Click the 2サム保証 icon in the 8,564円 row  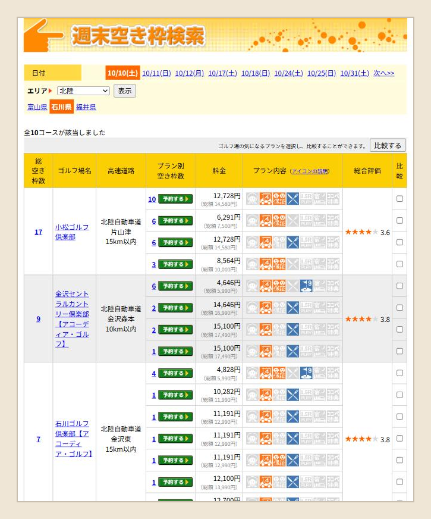click(x=279, y=264)
